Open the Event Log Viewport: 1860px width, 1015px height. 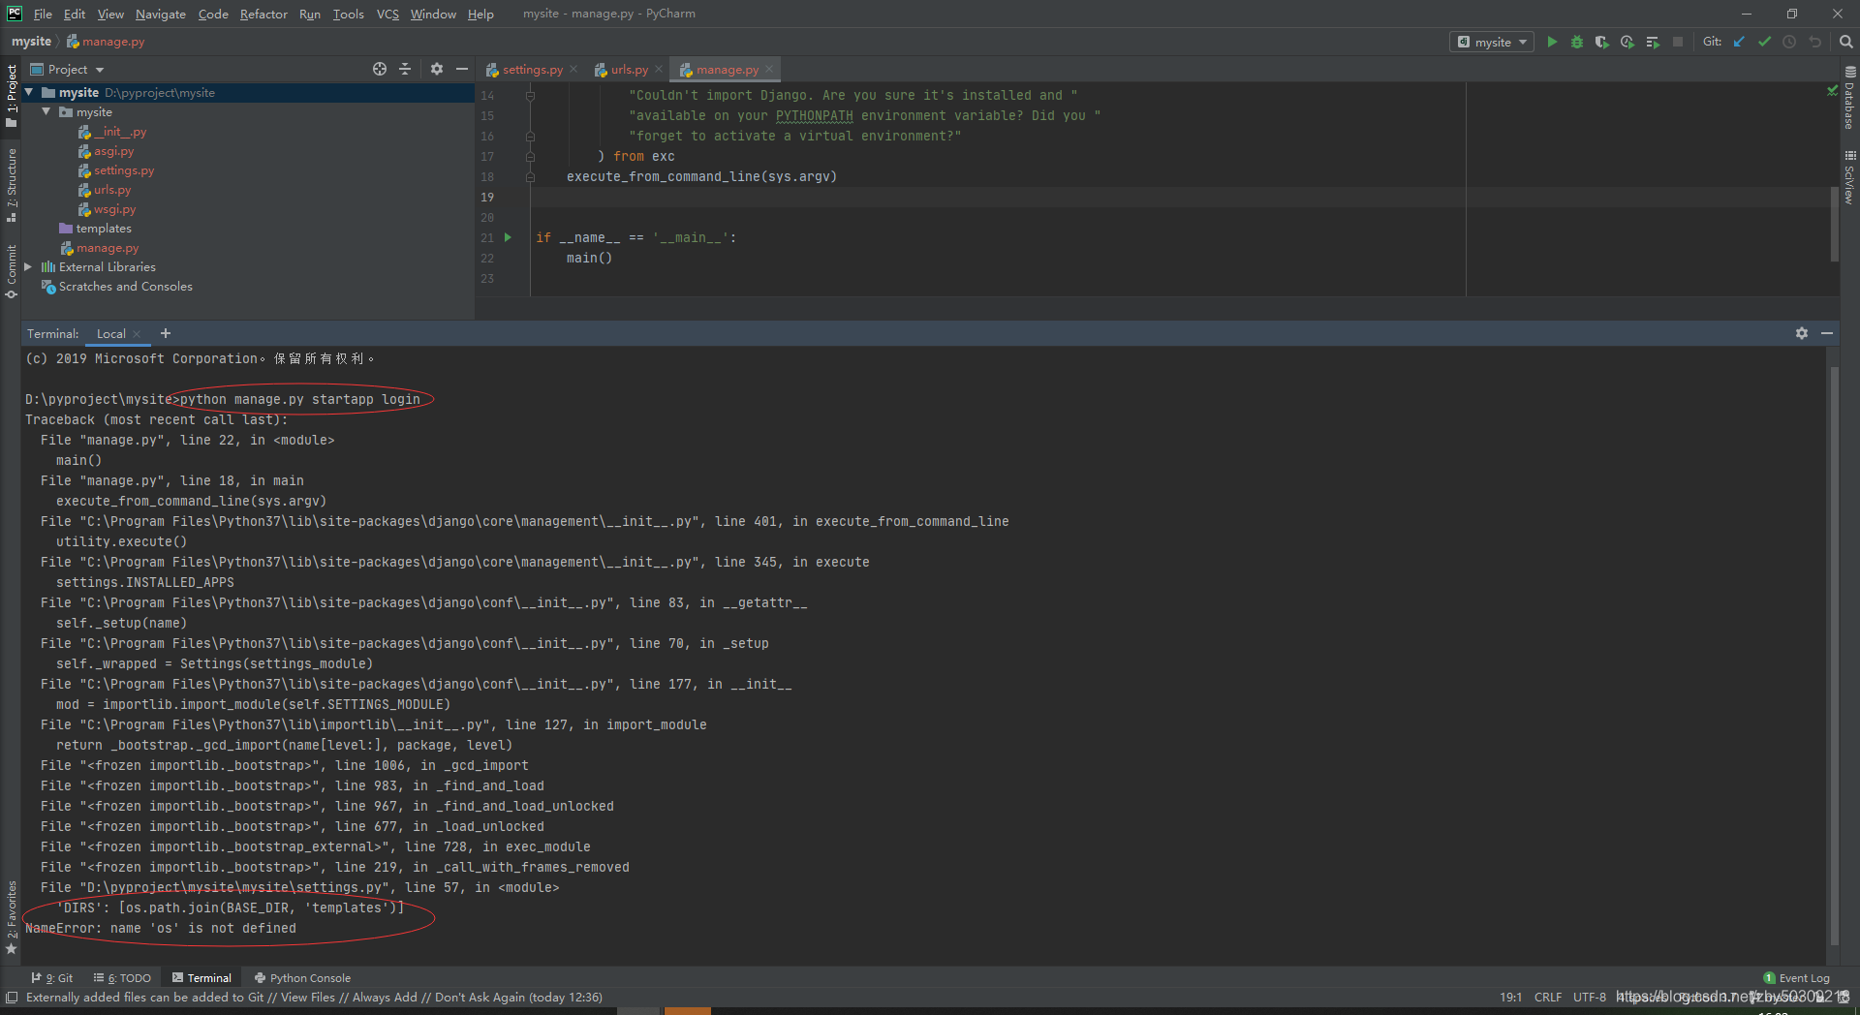(1802, 977)
